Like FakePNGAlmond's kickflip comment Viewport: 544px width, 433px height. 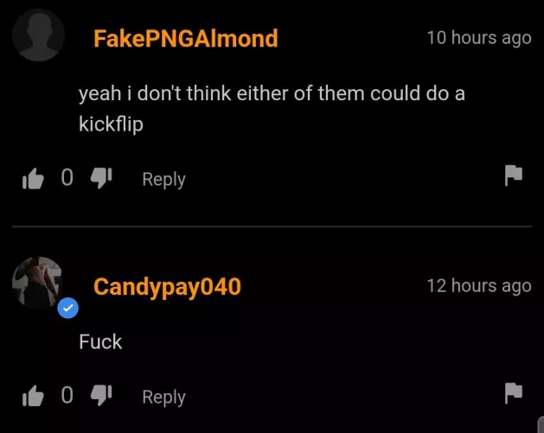pos(33,178)
